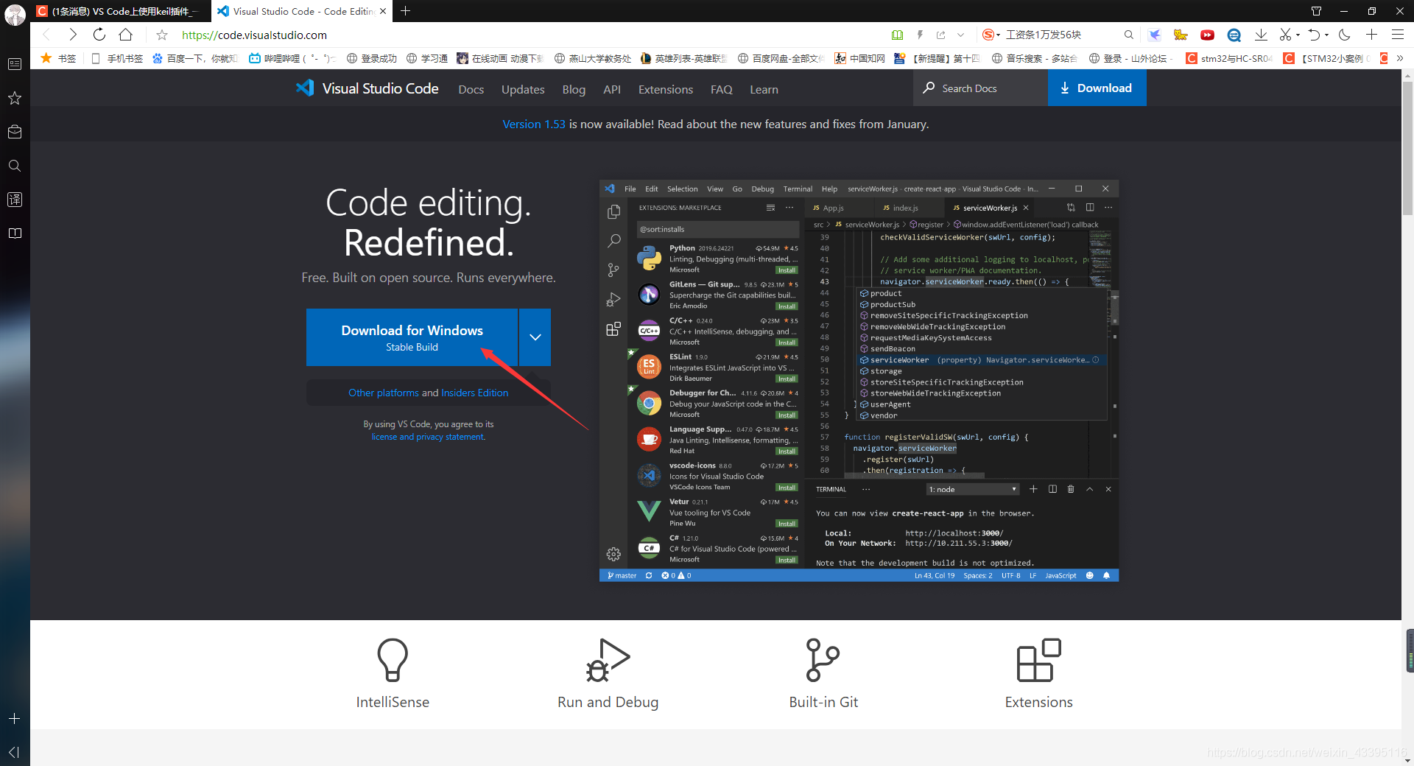Open the search icon in left sidebar
Viewport: 1414px width, 766px height.
coord(15,166)
